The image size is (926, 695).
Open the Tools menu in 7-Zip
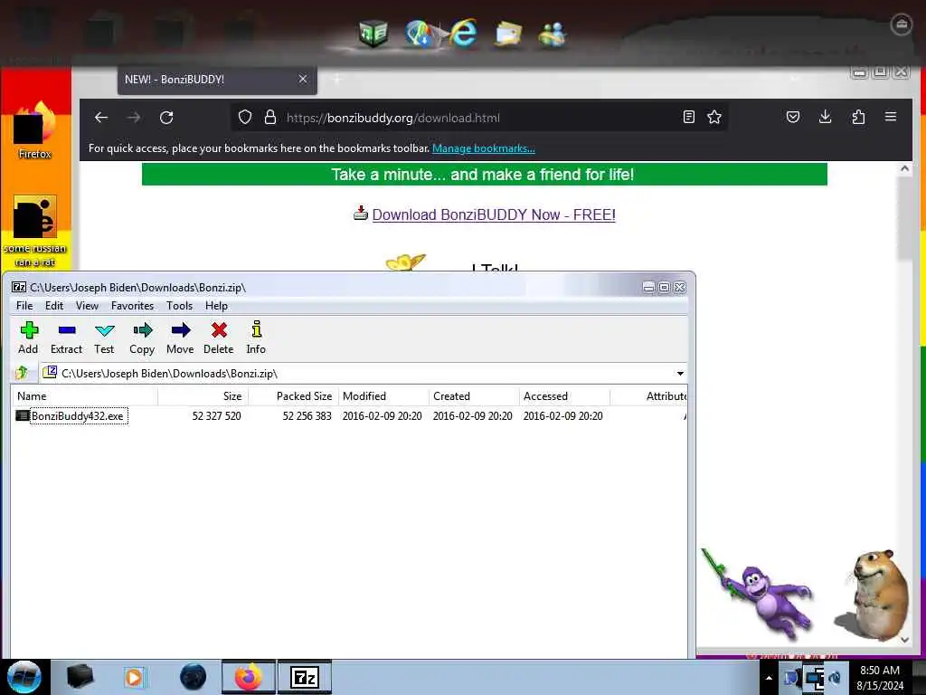pos(180,306)
